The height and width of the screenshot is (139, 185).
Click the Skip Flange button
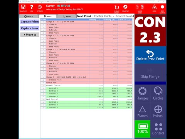coord(150,73)
